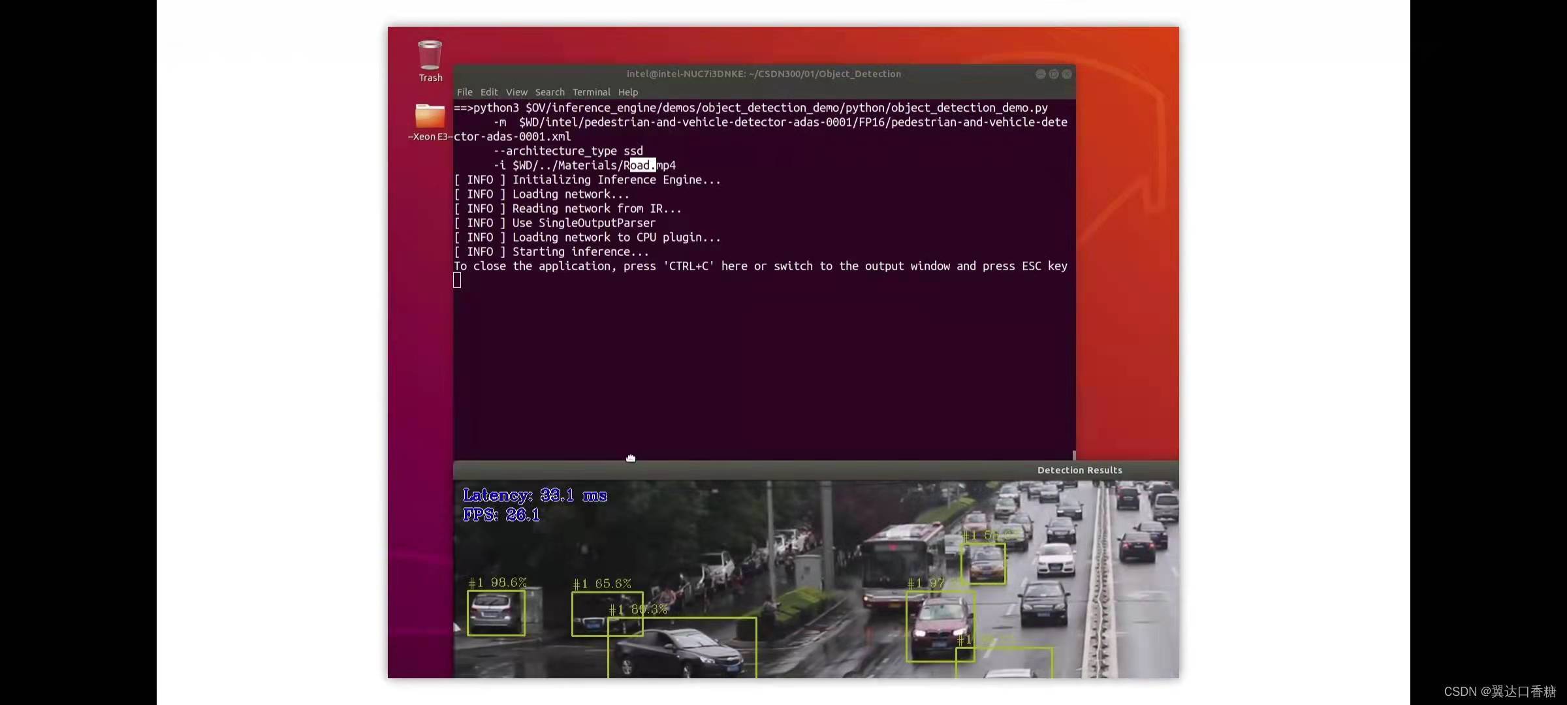Click the terminal cursor block at the prompt

[457, 280]
